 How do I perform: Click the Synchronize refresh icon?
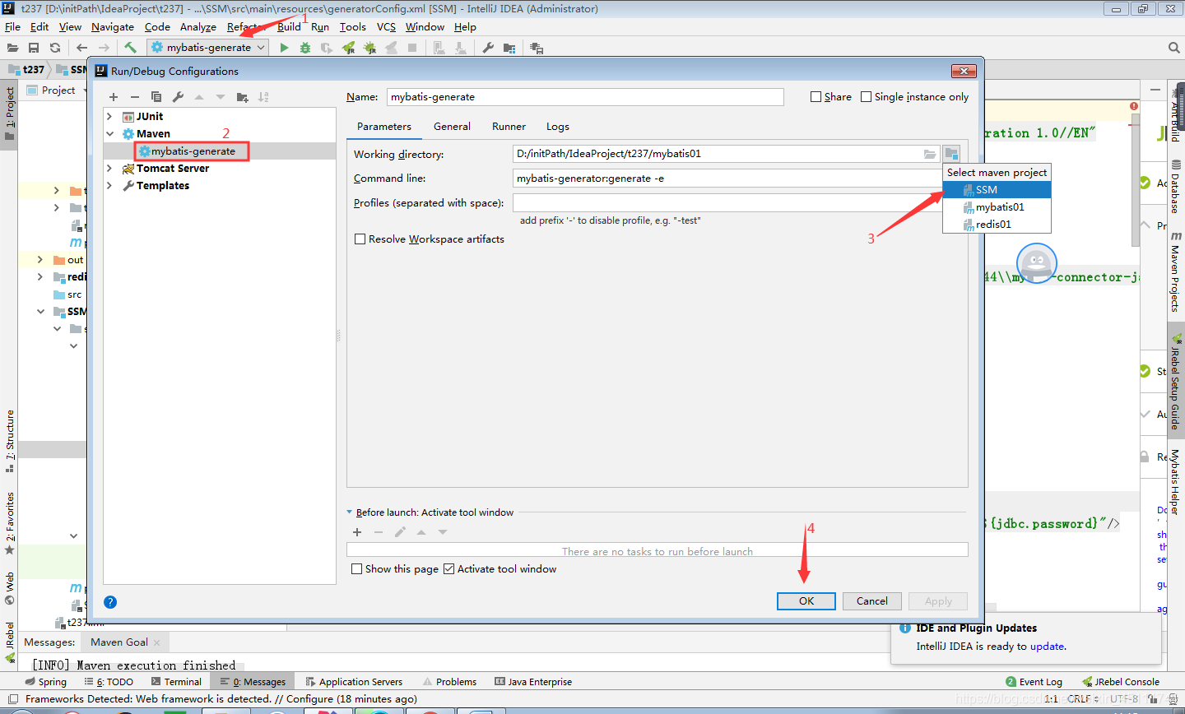[55, 48]
